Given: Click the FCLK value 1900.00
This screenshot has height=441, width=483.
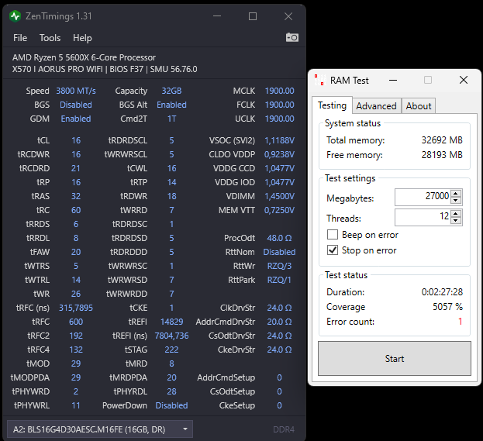Looking at the screenshot, I should 279,105.
